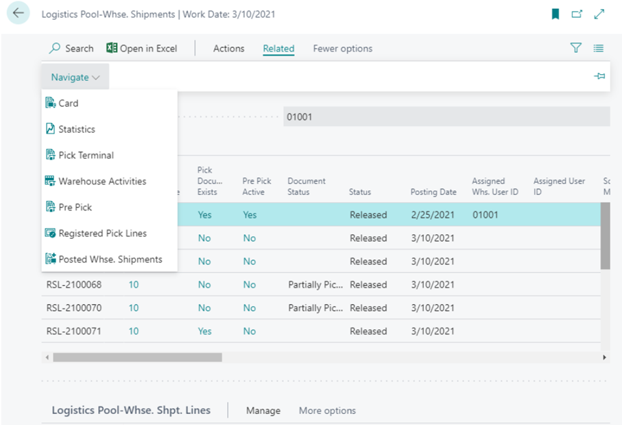The height and width of the screenshot is (425, 622).
Task: Choose Pick Terminal menu item
Action: pyautogui.click(x=86, y=155)
